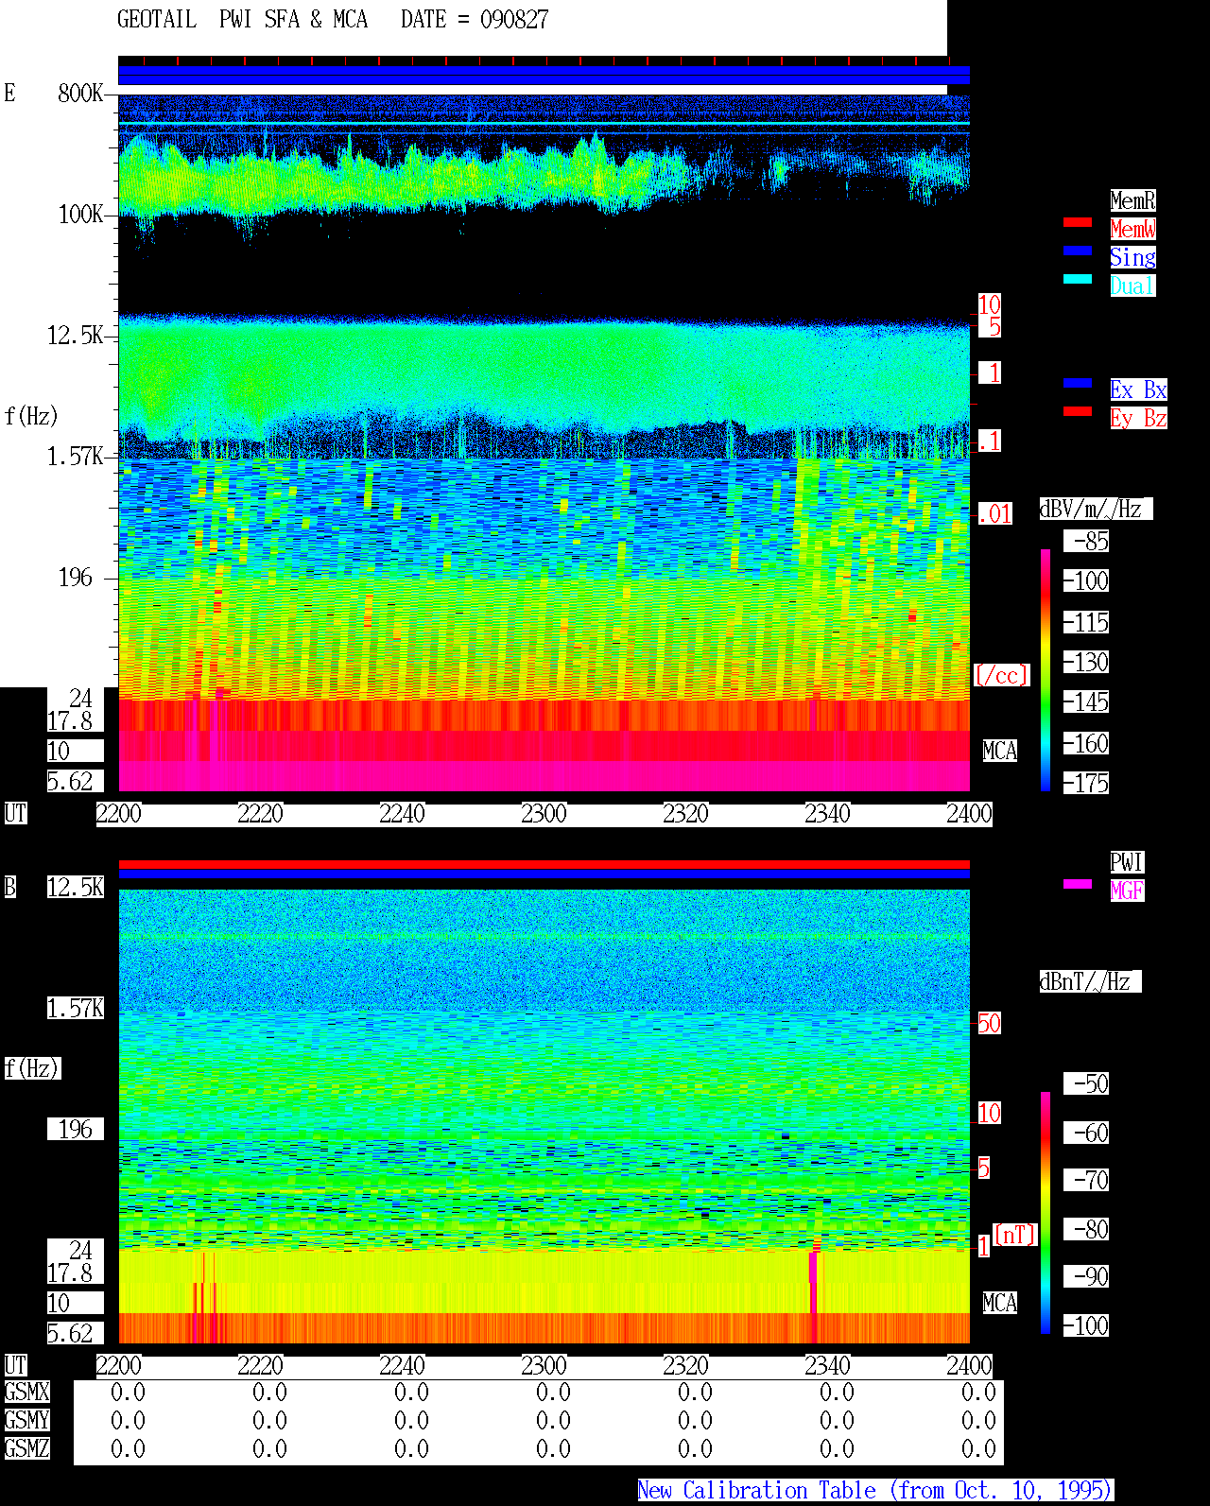Click the upper MCA label beside E panel
Screen dimensions: 1210x1506
(x=1000, y=752)
